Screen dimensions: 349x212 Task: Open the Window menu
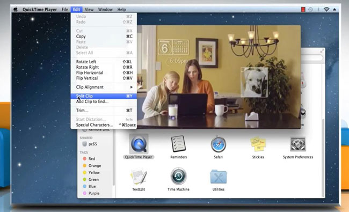point(105,9)
